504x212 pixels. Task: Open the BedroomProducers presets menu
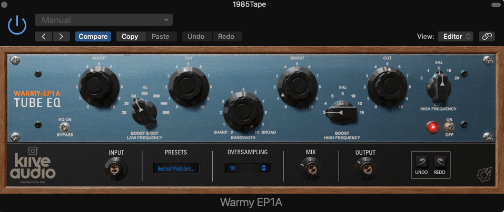click(x=176, y=168)
